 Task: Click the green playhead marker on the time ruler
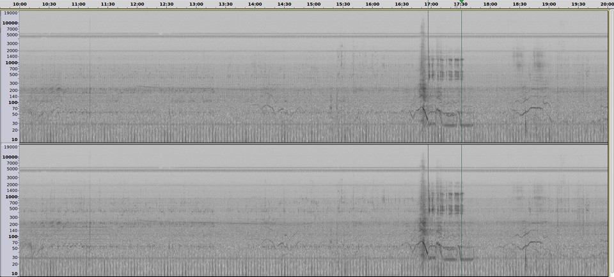click(462, 3)
